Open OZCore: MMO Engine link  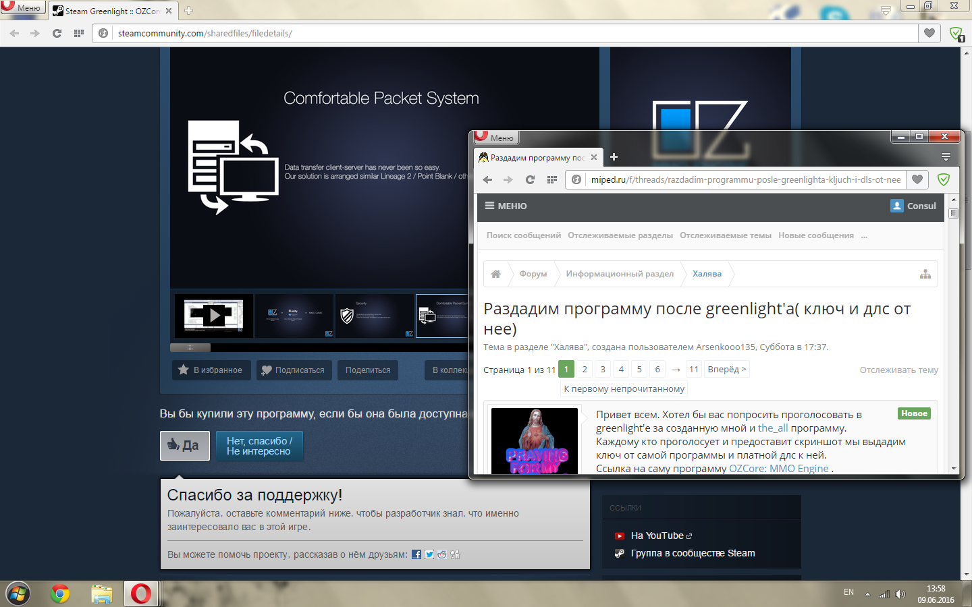(x=779, y=469)
